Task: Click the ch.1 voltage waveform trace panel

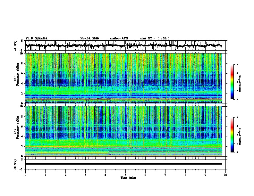Action: click(x=125, y=45)
